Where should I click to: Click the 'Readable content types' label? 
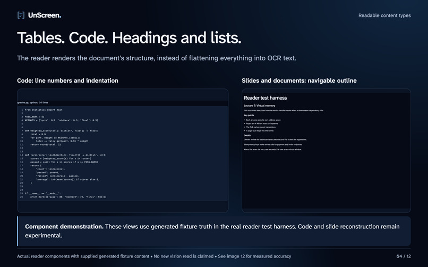coord(384,15)
